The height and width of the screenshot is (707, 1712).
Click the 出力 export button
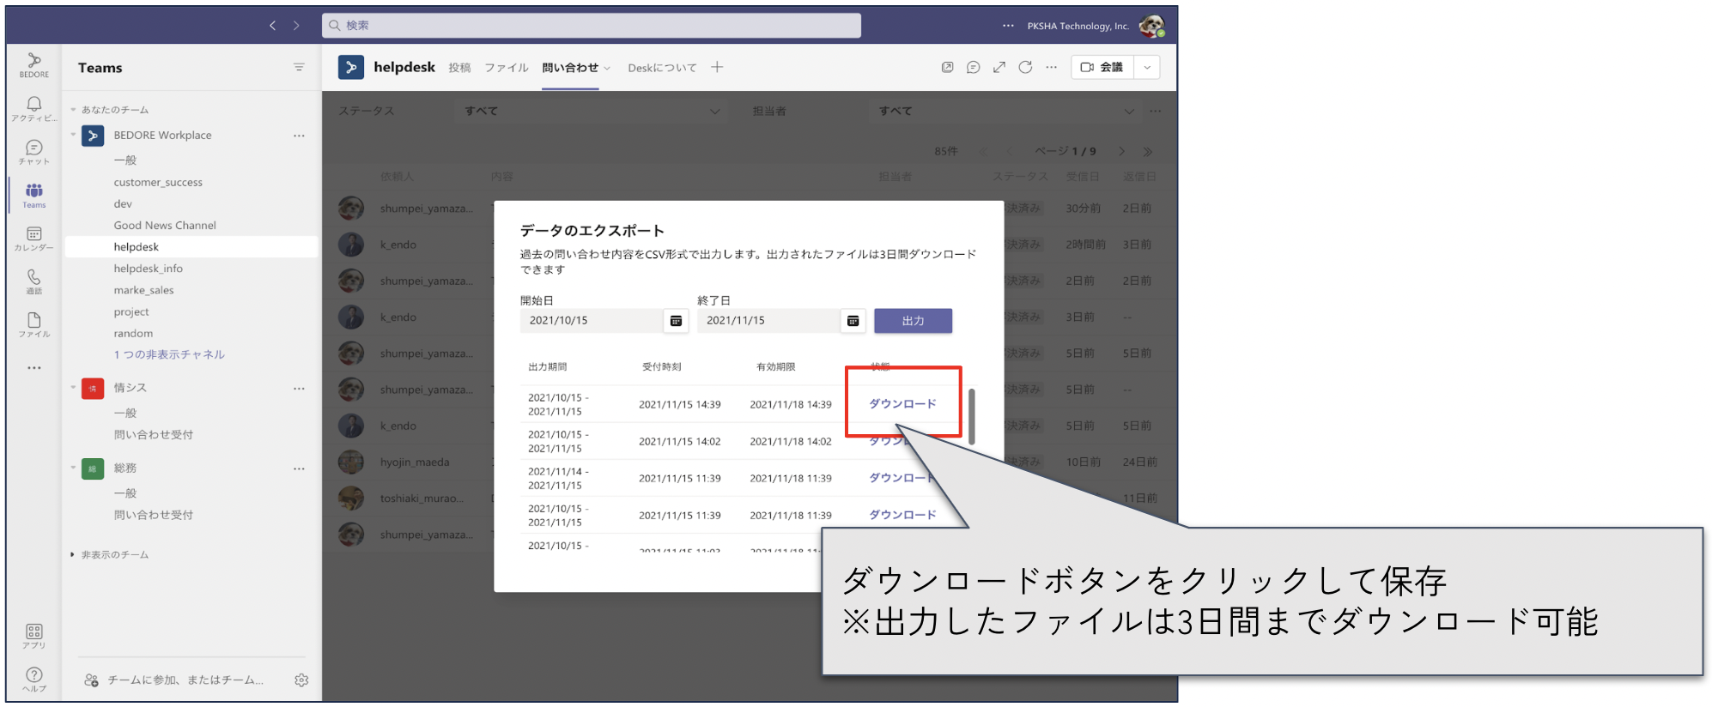tap(914, 321)
